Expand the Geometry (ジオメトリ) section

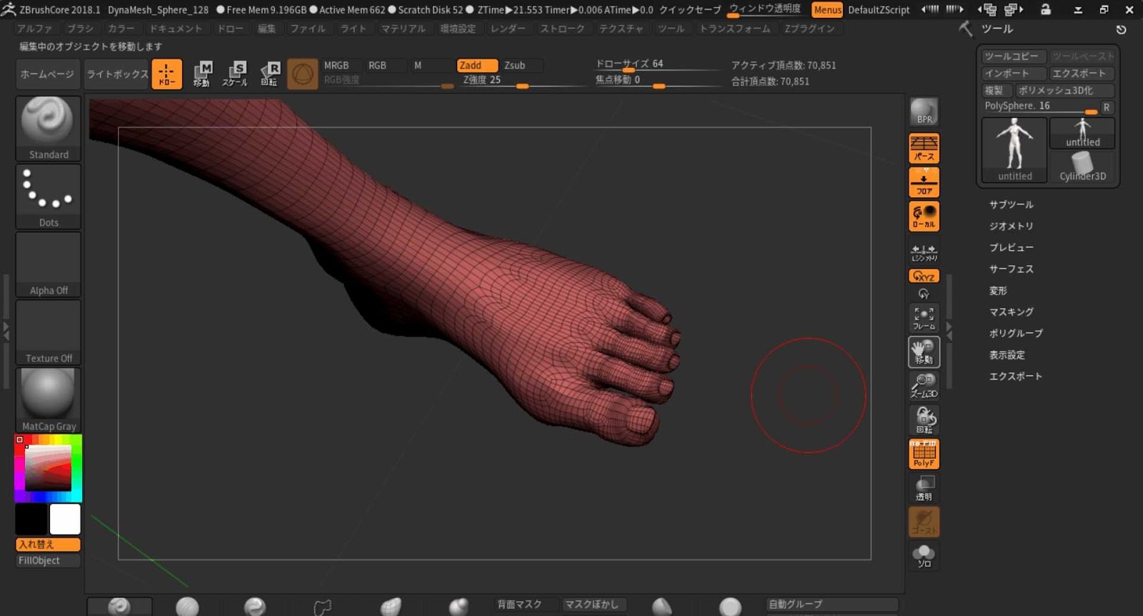(1011, 226)
